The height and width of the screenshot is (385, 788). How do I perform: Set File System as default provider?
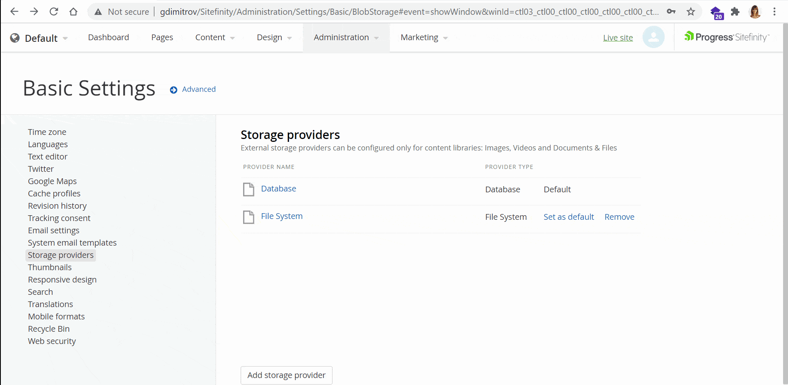pyautogui.click(x=568, y=217)
